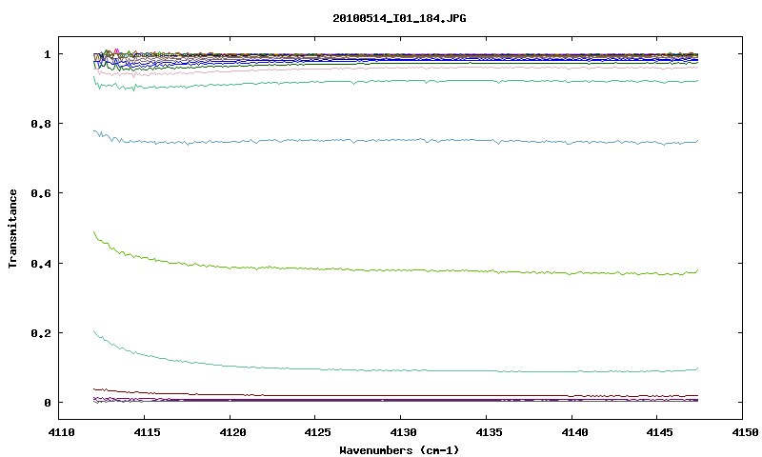Click the plot title 20100514_I01_184.JPG

[399, 18]
